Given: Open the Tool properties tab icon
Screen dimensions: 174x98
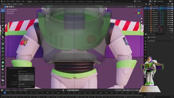Looking at the screenshot, I should click(145, 38).
